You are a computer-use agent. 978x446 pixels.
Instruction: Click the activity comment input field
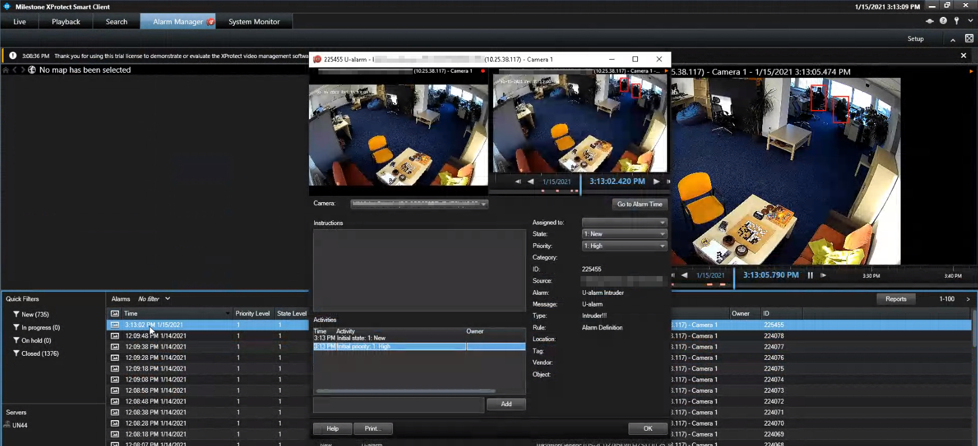coord(398,404)
